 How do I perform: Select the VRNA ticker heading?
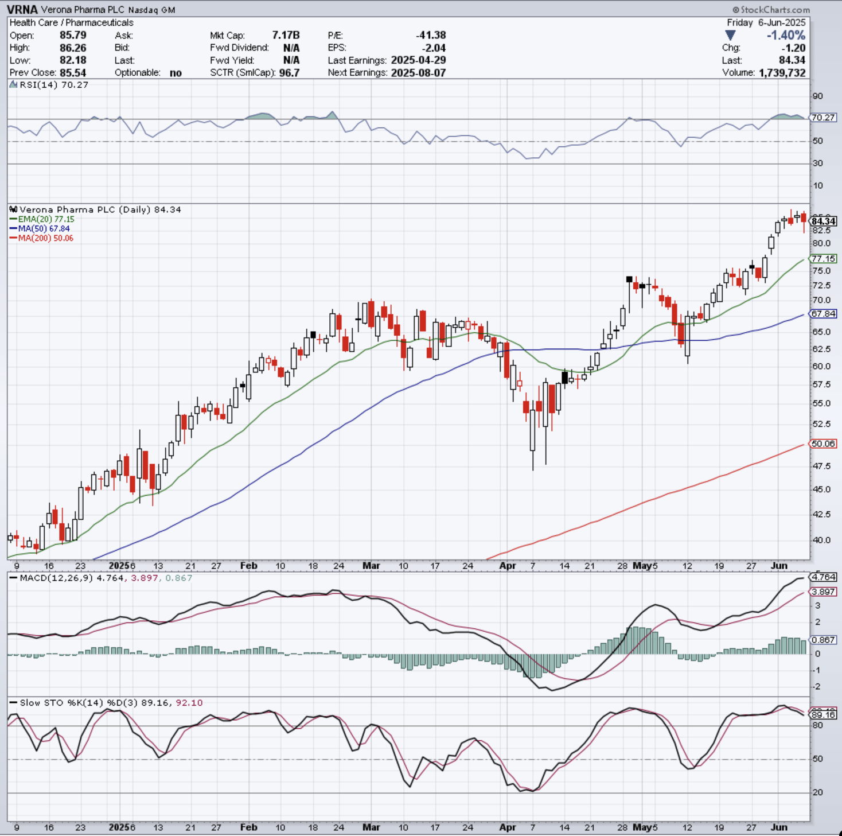pos(22,10)
